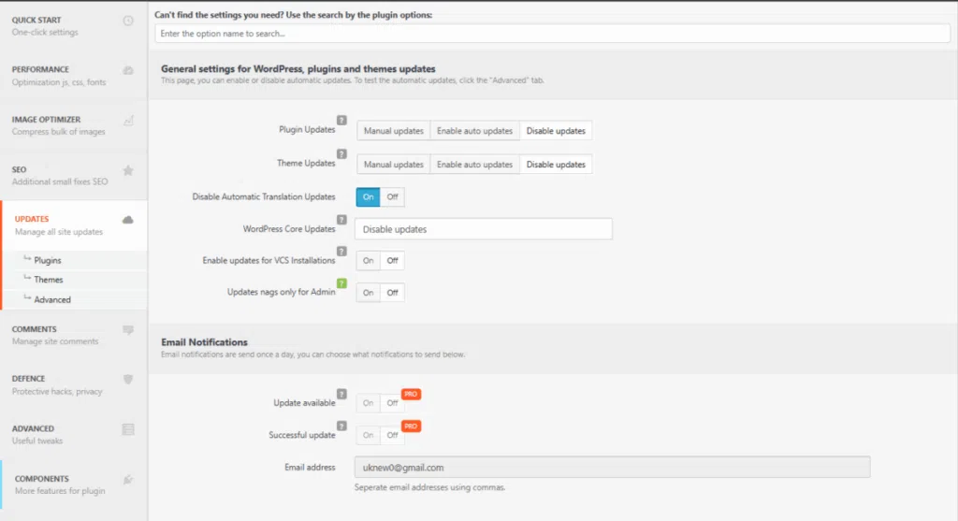Turn on updates for VCS Installations
958x521 pixels.
pos(369,261)
